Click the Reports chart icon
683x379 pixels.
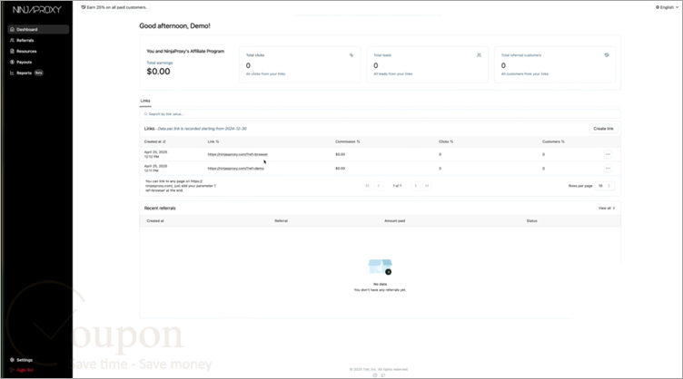(x=12, y=73)
